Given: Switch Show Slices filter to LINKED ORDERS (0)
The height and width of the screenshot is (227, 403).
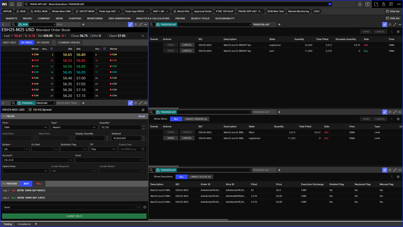Looking at the screenshot, I should click(196, 119).
